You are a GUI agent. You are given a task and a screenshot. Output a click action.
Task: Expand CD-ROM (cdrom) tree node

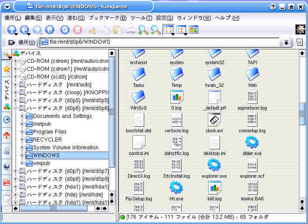pyautogui.click(x=16, y=61)
